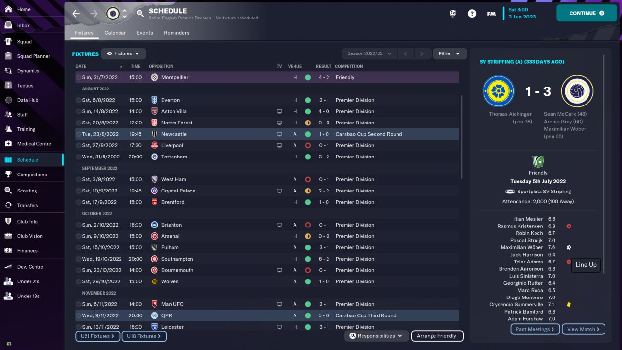Open U18 Fixtures
The height and width of the screenshot is (350, 622).
(144, 336)
